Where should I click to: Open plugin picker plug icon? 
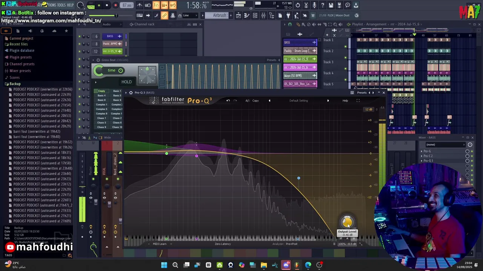click(288, 15)
